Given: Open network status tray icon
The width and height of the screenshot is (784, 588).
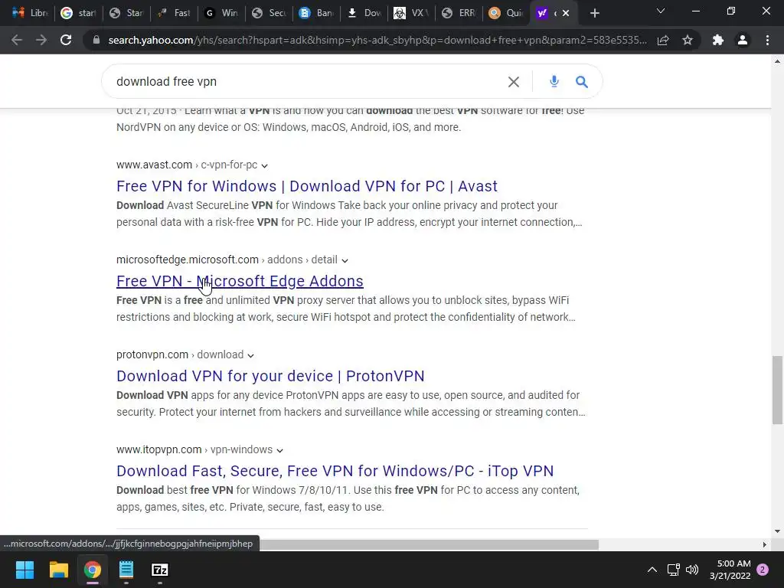Looking at the screenshot, I should tap(674, 570).
